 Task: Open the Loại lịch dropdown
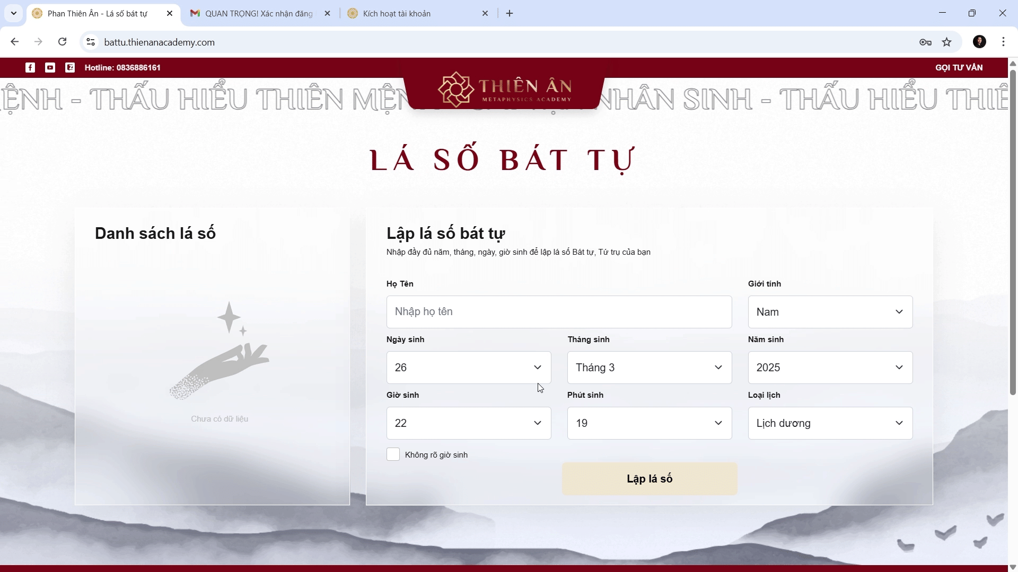830,423
